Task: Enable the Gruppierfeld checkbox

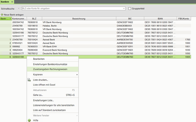Action: coord(130,9)
